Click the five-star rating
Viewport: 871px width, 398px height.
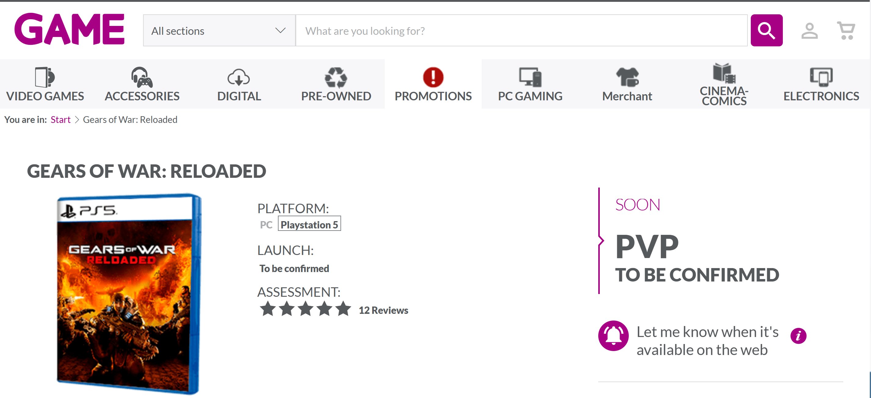305,309
